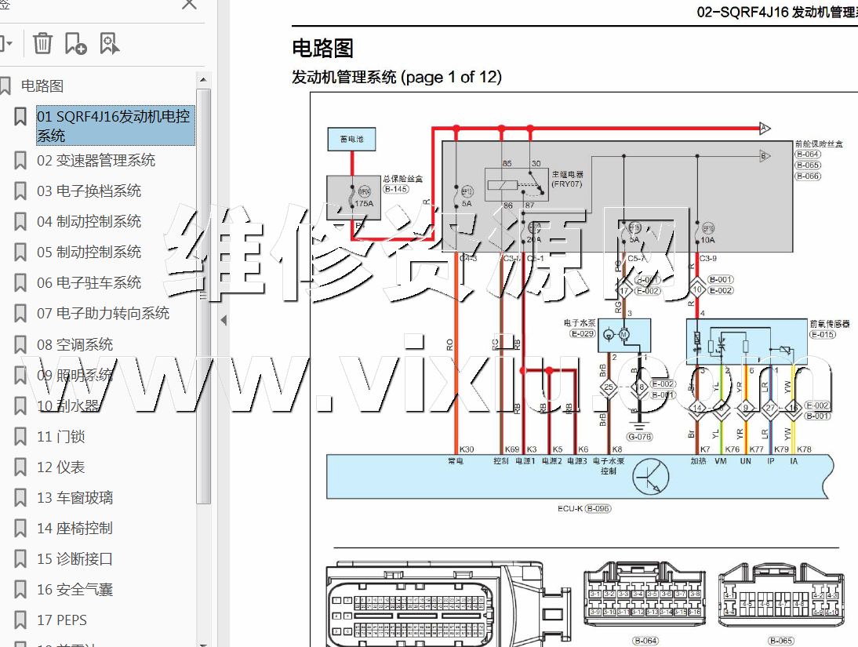This screenshot has width=858, height=647.
Task: Open the bookmark options dropdown menu
Action: pos(6,44)
